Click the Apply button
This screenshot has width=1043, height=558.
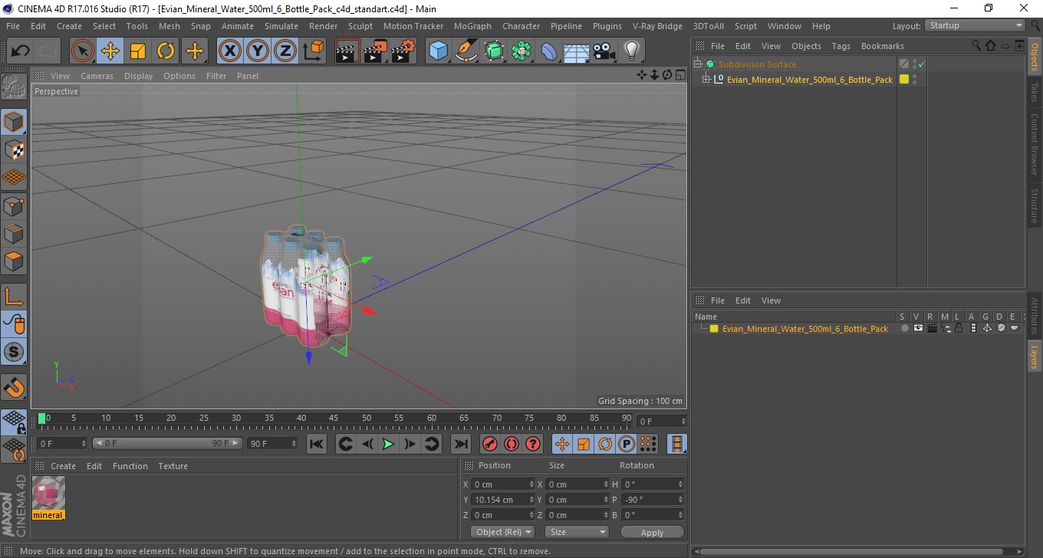pyautogui.click(x=652, y=532)
